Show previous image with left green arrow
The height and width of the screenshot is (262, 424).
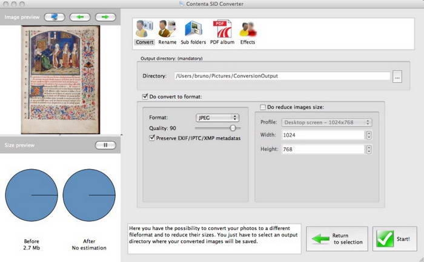coord(80,17)
